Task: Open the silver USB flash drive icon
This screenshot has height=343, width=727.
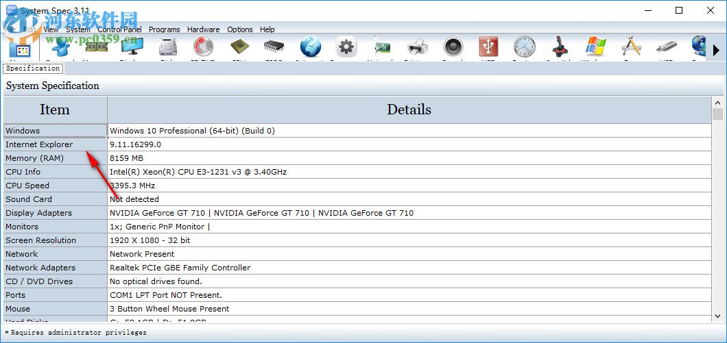Action: pos(667,47)
